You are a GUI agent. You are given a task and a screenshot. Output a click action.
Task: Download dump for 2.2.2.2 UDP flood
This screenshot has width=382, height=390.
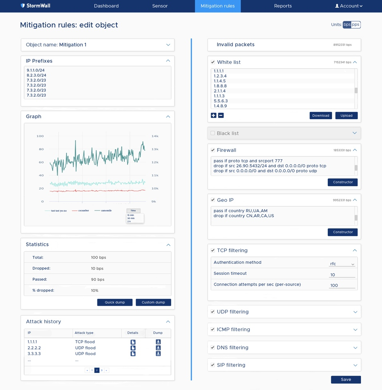coord(158,348)
